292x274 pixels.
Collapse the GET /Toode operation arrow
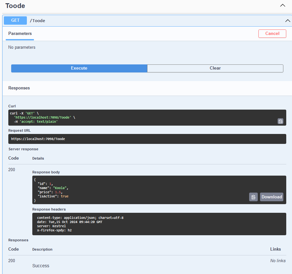[x=288, y=21]
